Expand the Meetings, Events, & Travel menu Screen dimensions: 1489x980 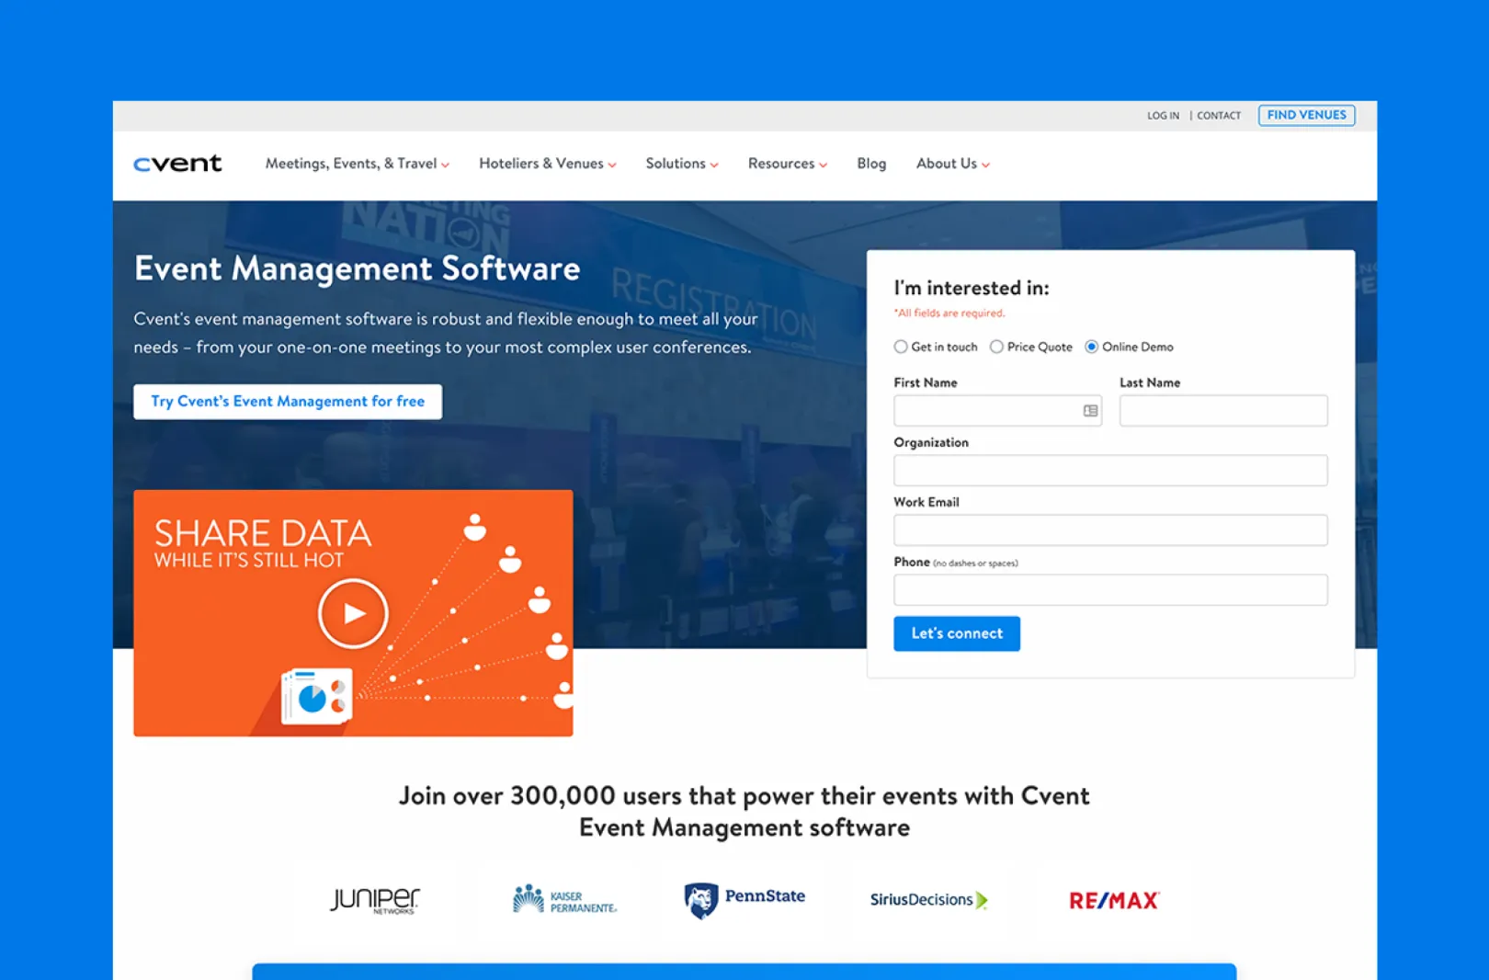click(357, 164)
